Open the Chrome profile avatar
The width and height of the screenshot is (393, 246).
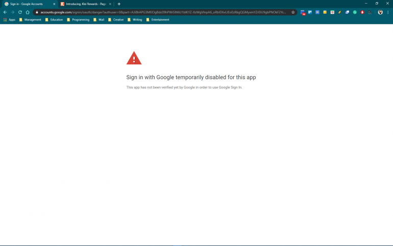380,12
